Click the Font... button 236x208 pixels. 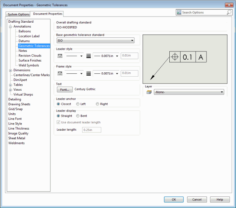point(65,90)
